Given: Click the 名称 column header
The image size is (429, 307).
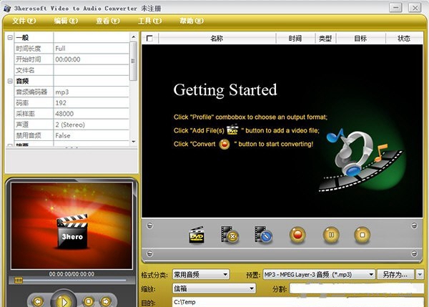Looking at the screenshot, I should (217, 39).
